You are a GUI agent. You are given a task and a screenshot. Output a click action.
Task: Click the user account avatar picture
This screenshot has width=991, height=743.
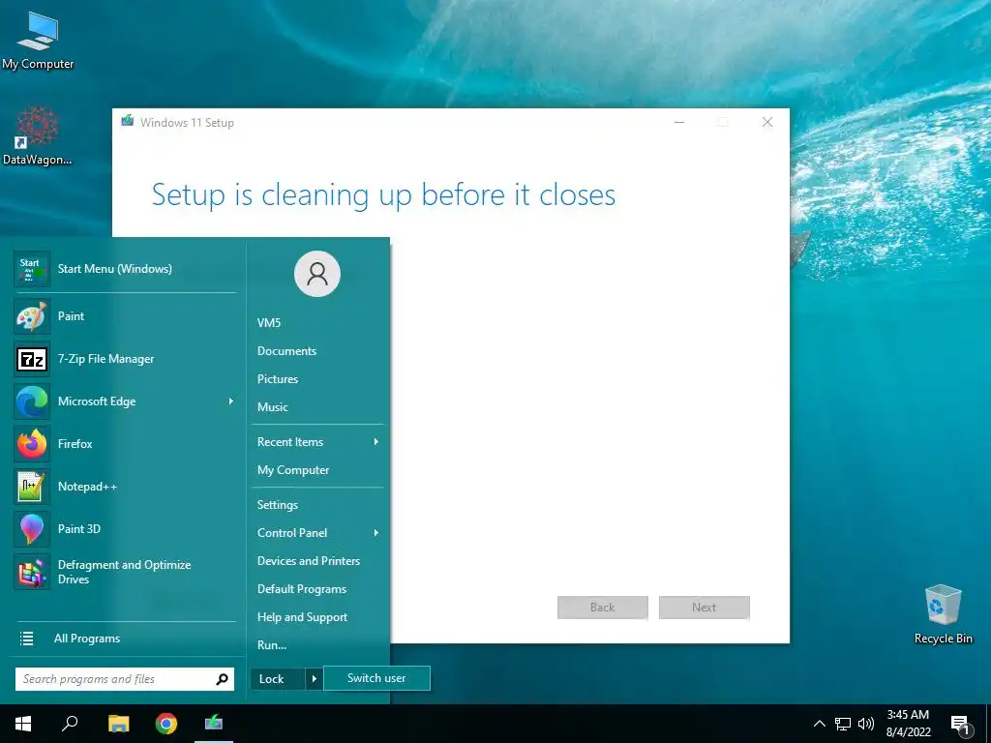tap(317, 274)
